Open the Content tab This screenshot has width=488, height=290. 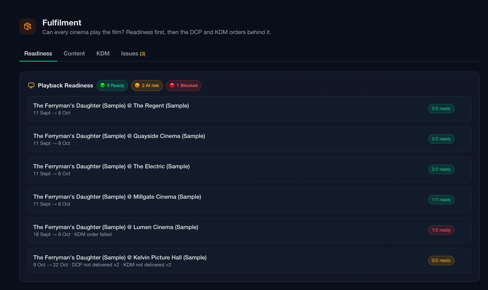(x=74, y=54)
